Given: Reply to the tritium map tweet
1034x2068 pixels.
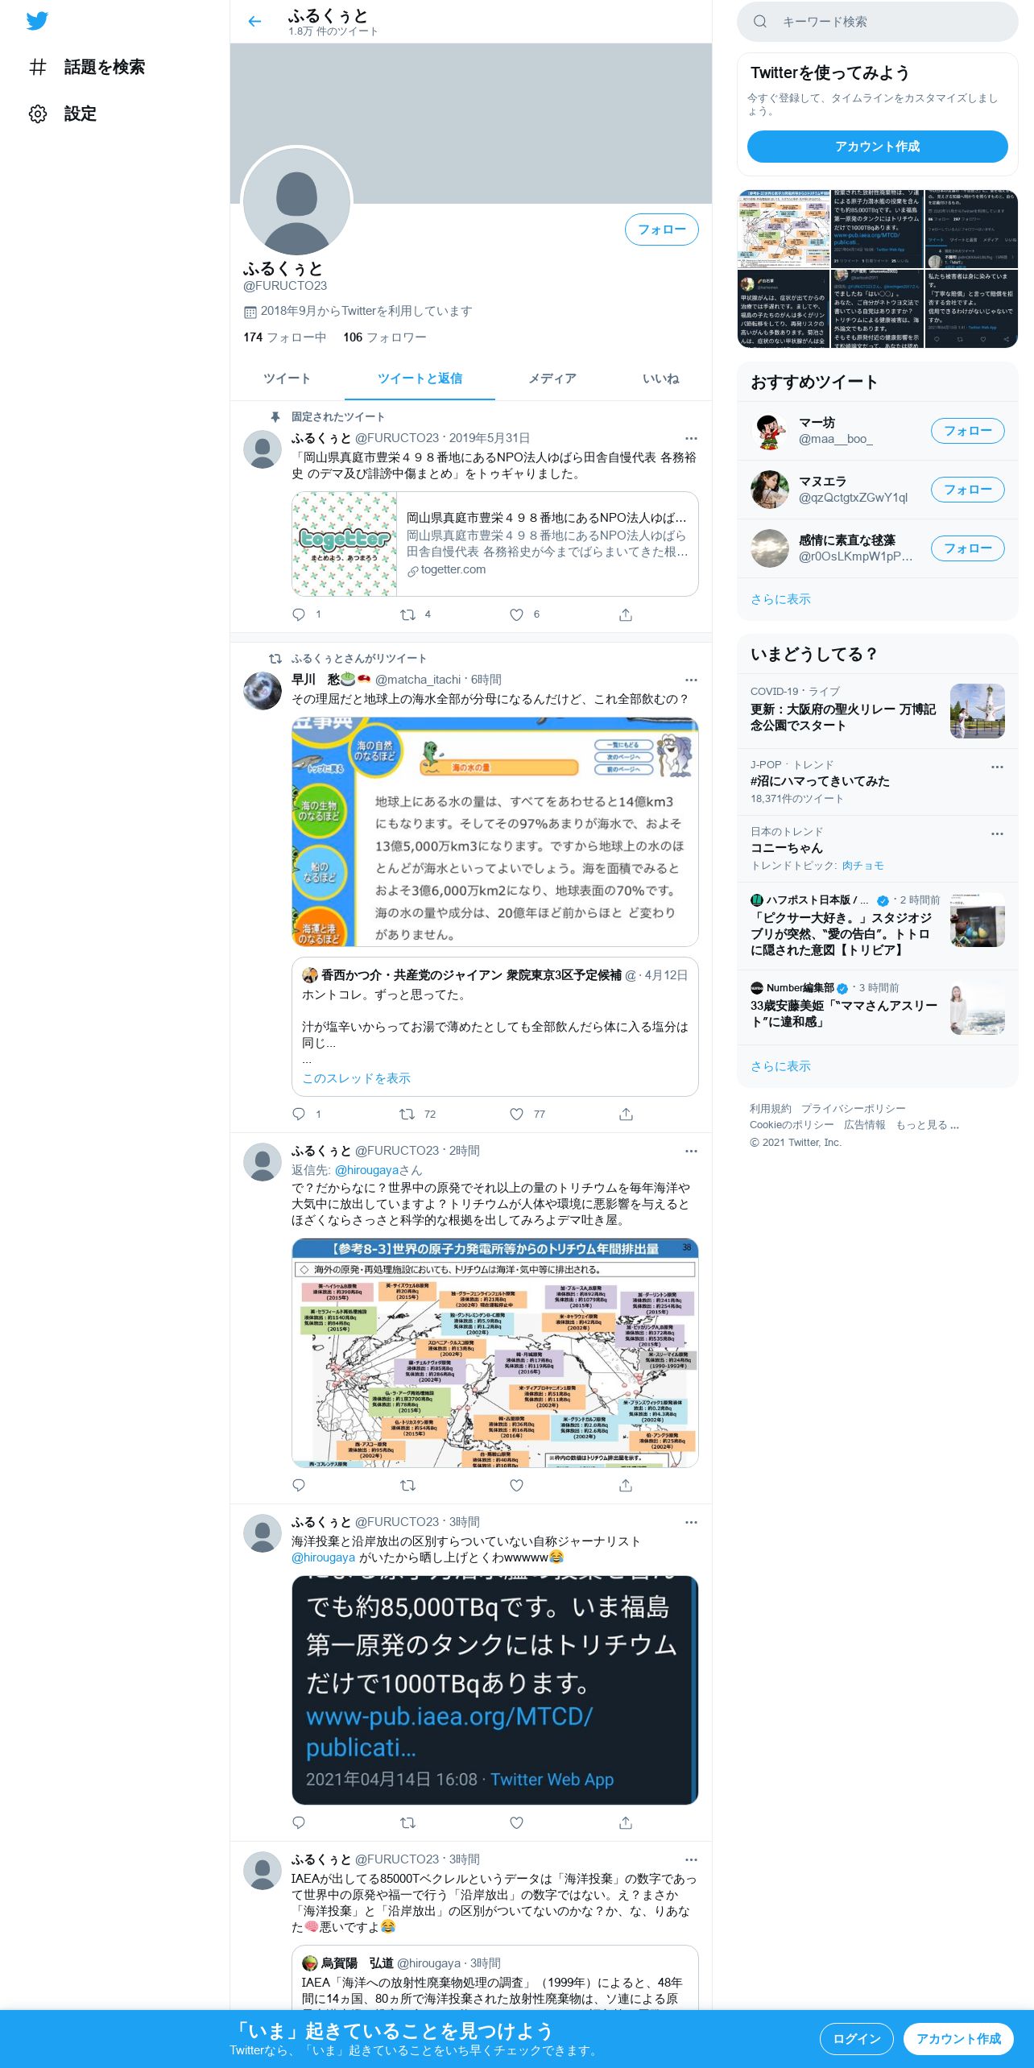Looking at the screenshot, I should tap(299, 1485).
